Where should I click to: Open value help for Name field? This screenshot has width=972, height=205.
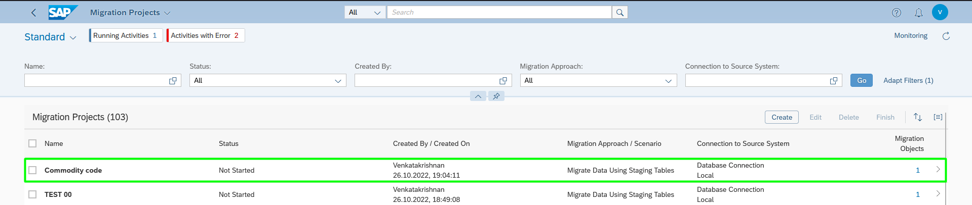pos(173,81)
